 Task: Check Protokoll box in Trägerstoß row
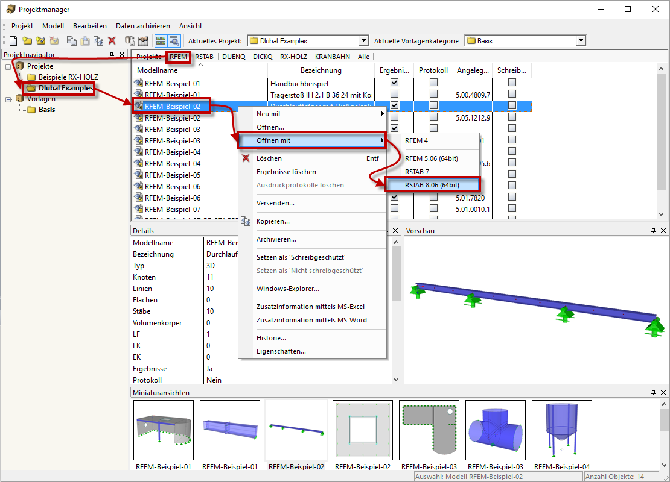434,94
